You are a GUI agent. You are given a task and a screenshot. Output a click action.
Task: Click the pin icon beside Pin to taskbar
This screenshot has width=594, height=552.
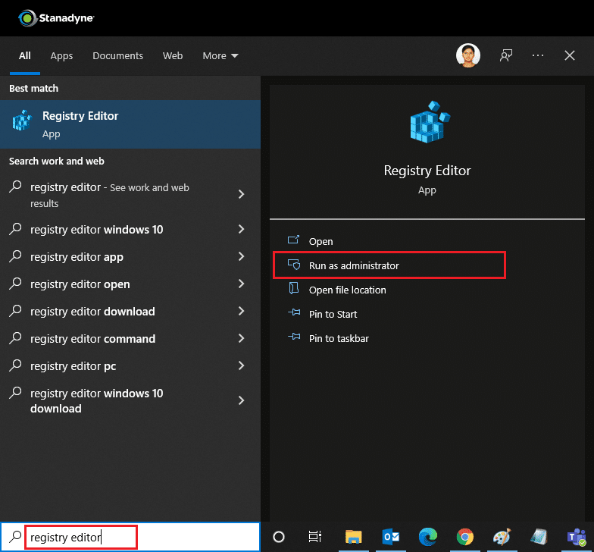coord(294,337)
